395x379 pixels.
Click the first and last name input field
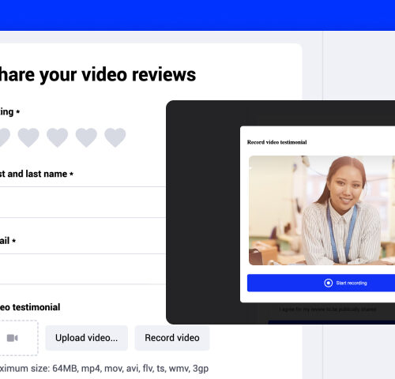pos(82,202)
